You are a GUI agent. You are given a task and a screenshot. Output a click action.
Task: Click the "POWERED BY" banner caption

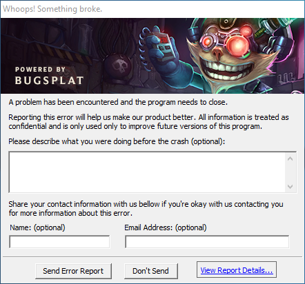pos(40,70)
